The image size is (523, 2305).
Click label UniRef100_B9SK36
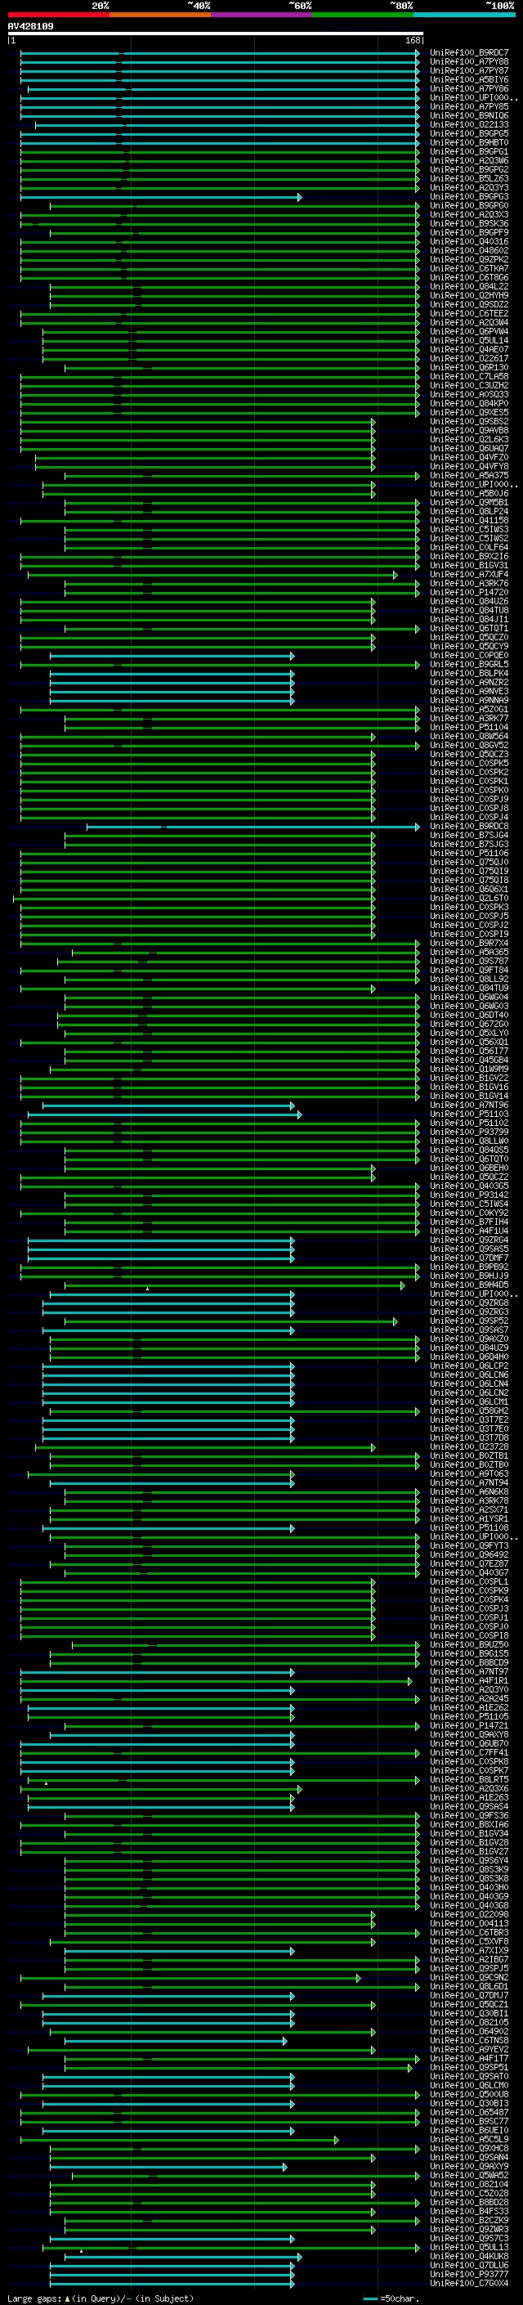coord(469,224)
